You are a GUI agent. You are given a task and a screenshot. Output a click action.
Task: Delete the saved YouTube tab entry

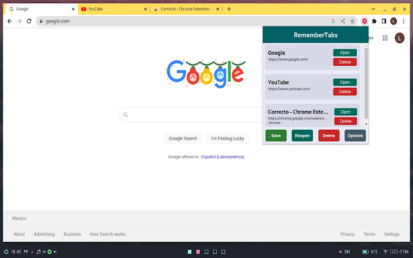point(345,92)
